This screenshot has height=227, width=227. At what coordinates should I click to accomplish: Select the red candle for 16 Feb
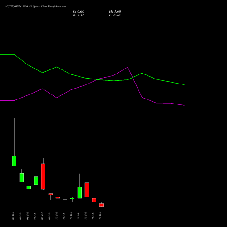87,190
